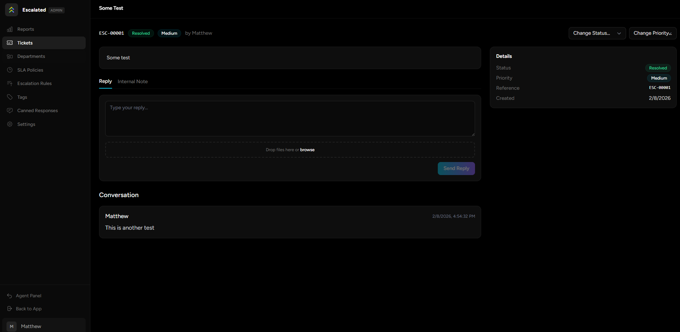Click the Resolved status badge
This screenshot has width=680, height=332.
pos(141,33)
